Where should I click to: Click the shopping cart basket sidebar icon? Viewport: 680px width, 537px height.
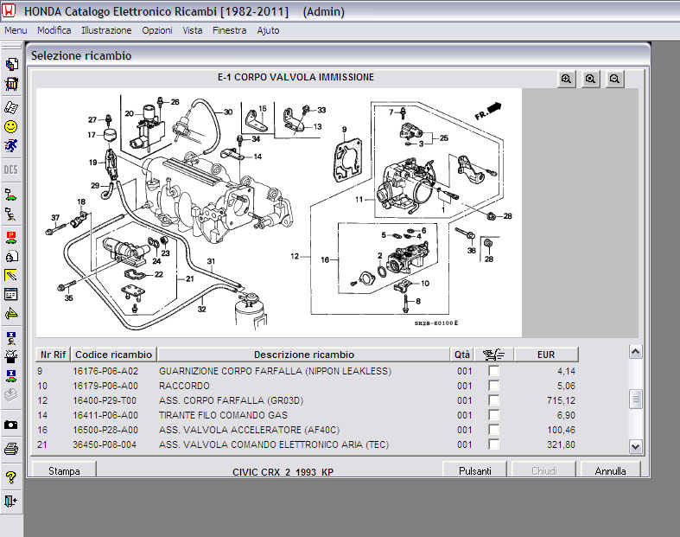point(11,84)
